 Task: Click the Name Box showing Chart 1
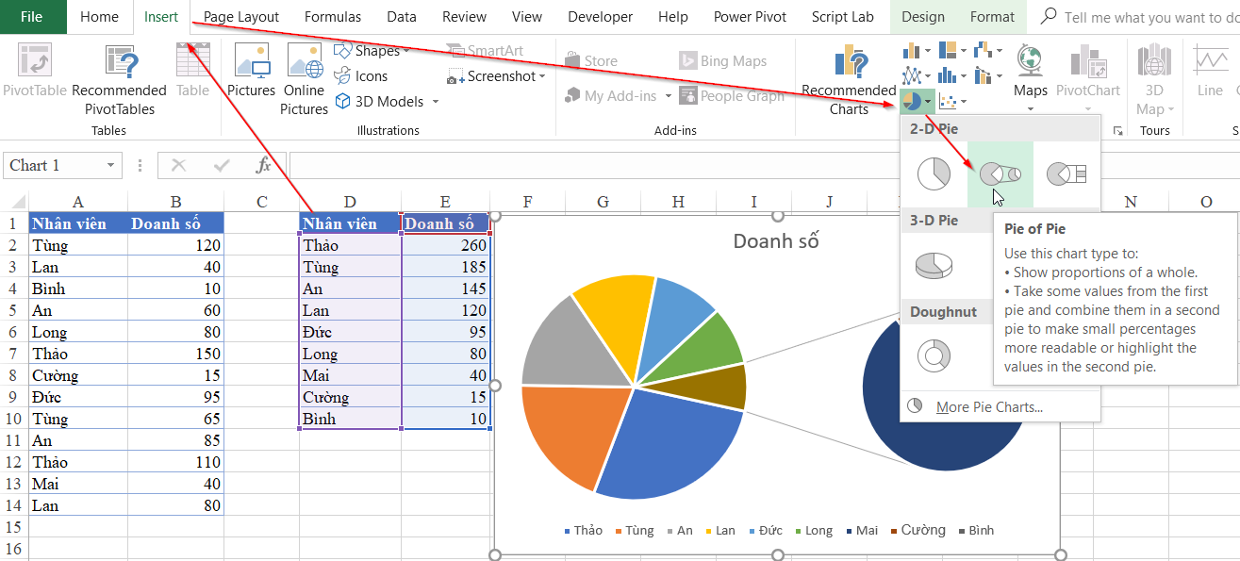point(53,166)
